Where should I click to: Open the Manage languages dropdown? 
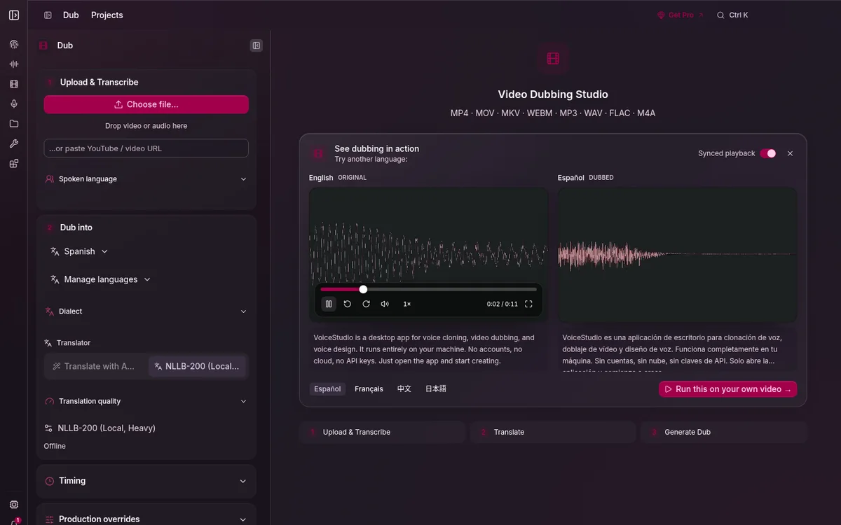(x=100, y=279)
